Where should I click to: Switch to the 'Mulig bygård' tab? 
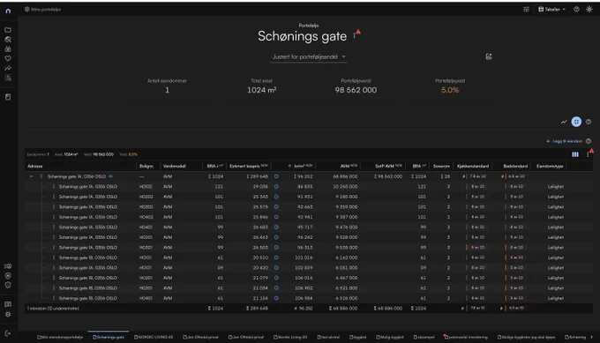coord(389,337)
